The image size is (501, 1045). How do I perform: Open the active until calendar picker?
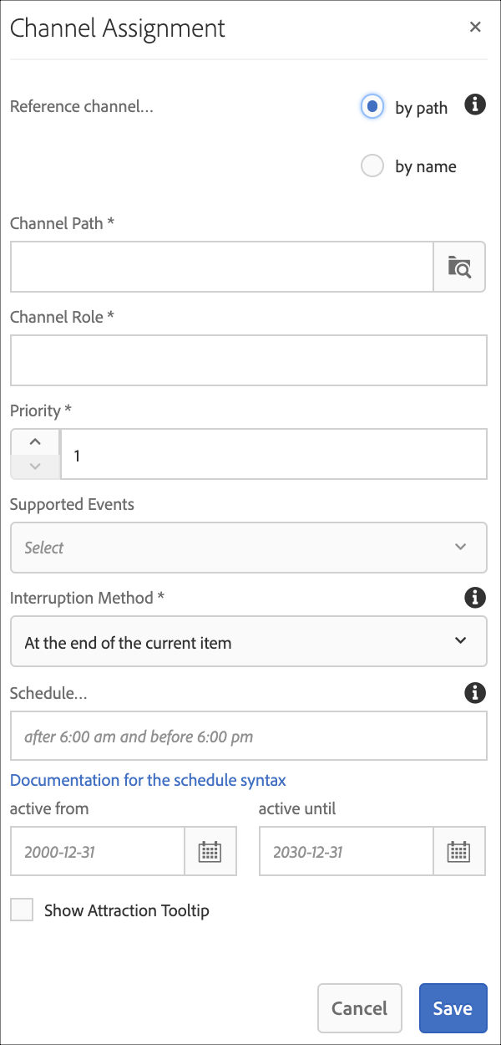coord(459,852)
